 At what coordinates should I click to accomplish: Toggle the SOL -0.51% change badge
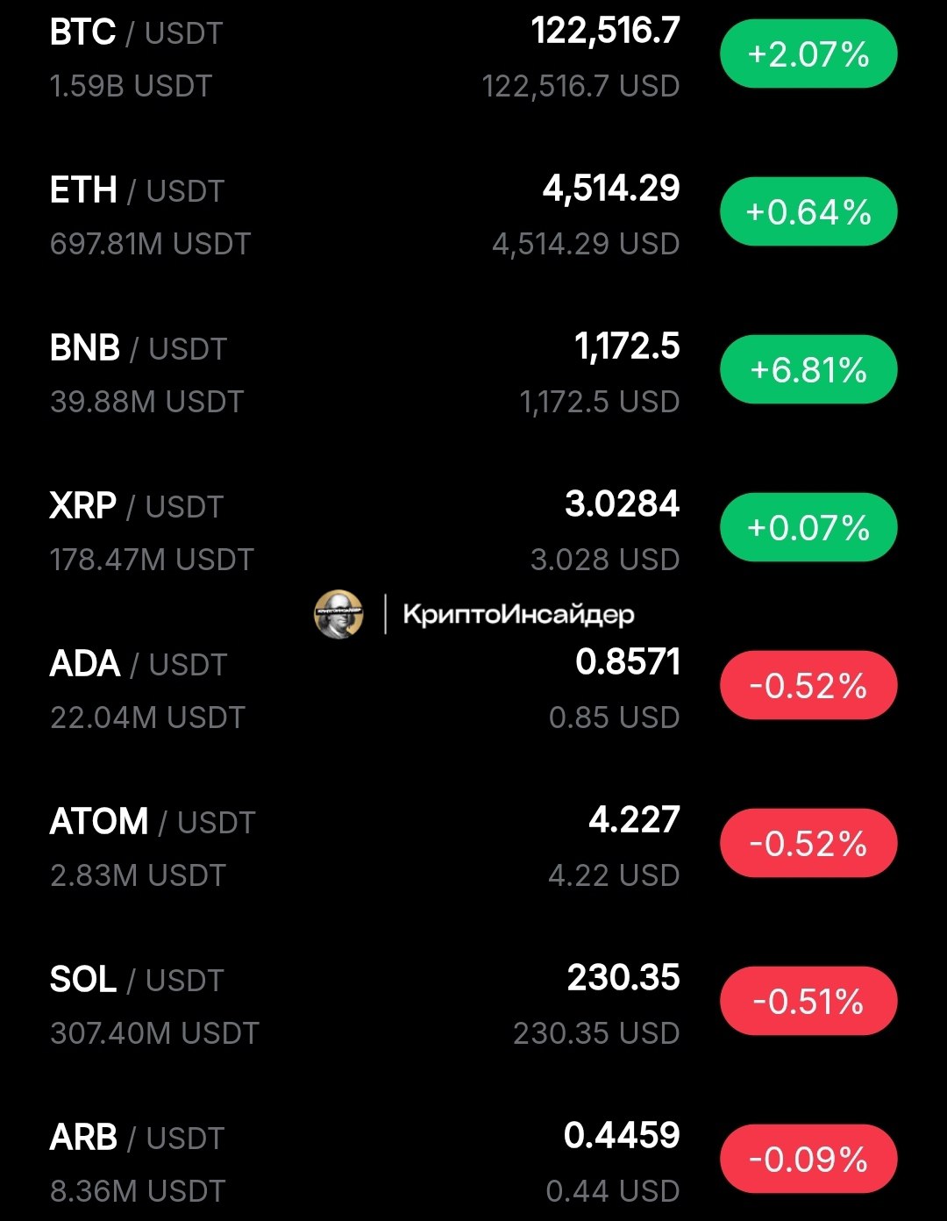[808, 1002]
